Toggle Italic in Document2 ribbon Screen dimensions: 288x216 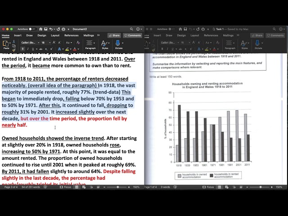28,49
